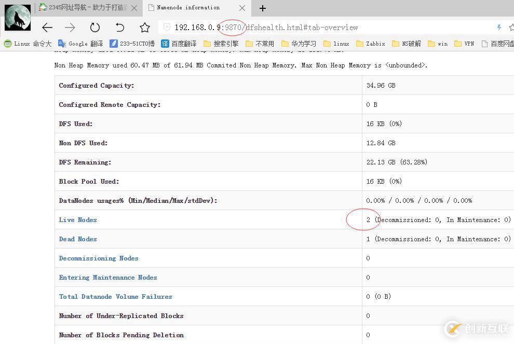
Task: Click the DFS Remaining label
Action: (85, 162)
